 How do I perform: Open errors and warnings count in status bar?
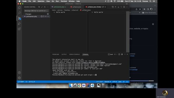(x=32, y=82)
